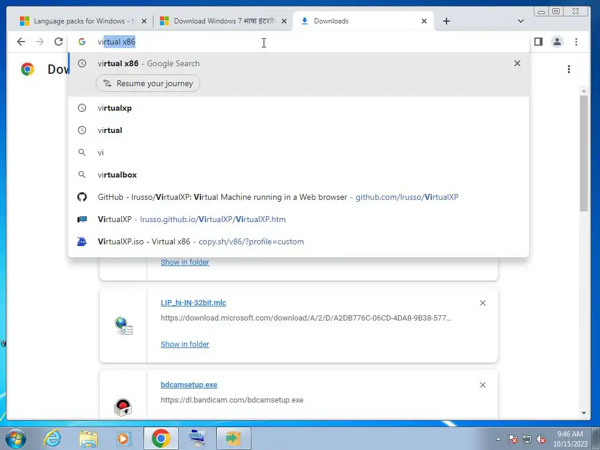This screenshot has height=450, width=600.
Task: Pick the vi search suggestion
Action: [x=298, y=152]
